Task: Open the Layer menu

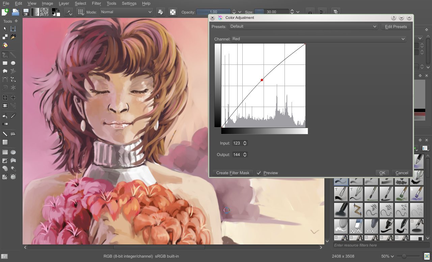Action: tap(64, 3)
